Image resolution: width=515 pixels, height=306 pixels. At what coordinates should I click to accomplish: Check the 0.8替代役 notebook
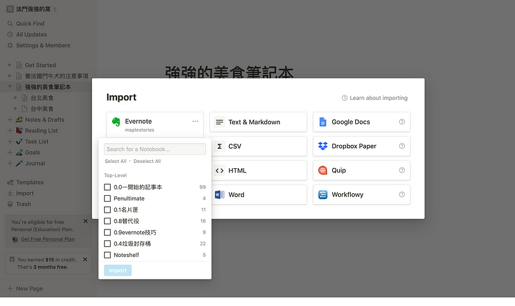click(108, 221)
